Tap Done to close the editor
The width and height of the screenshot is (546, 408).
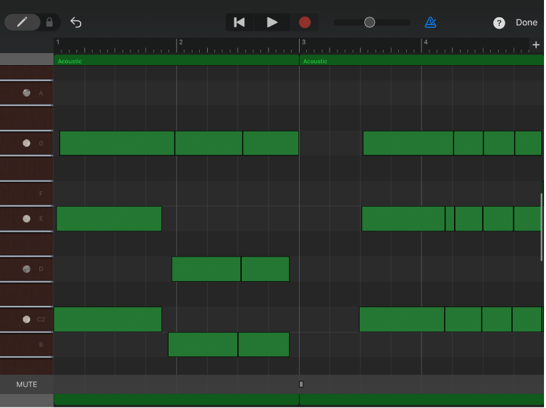(526, 22)
